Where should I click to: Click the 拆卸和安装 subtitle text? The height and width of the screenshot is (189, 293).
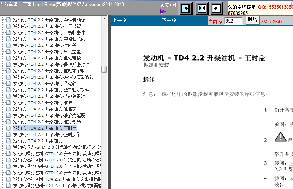coord(156,65)
